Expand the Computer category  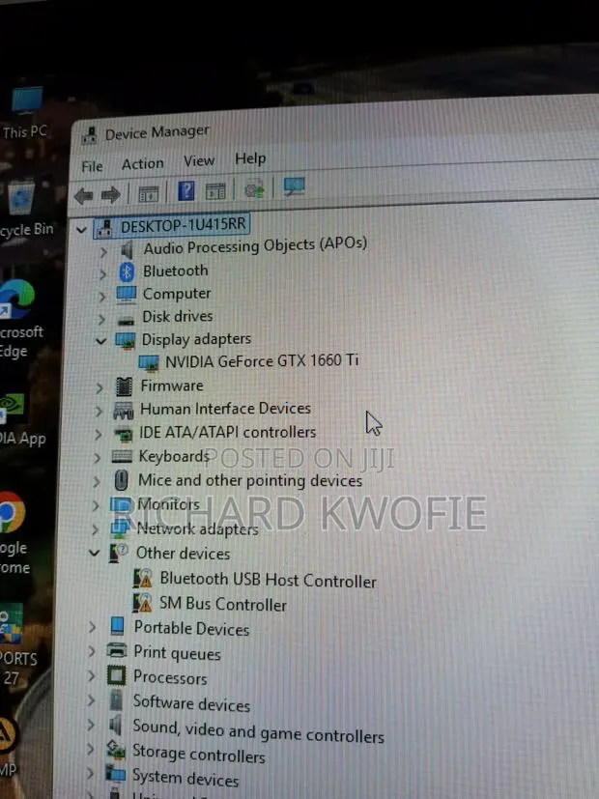coord(101,297)
